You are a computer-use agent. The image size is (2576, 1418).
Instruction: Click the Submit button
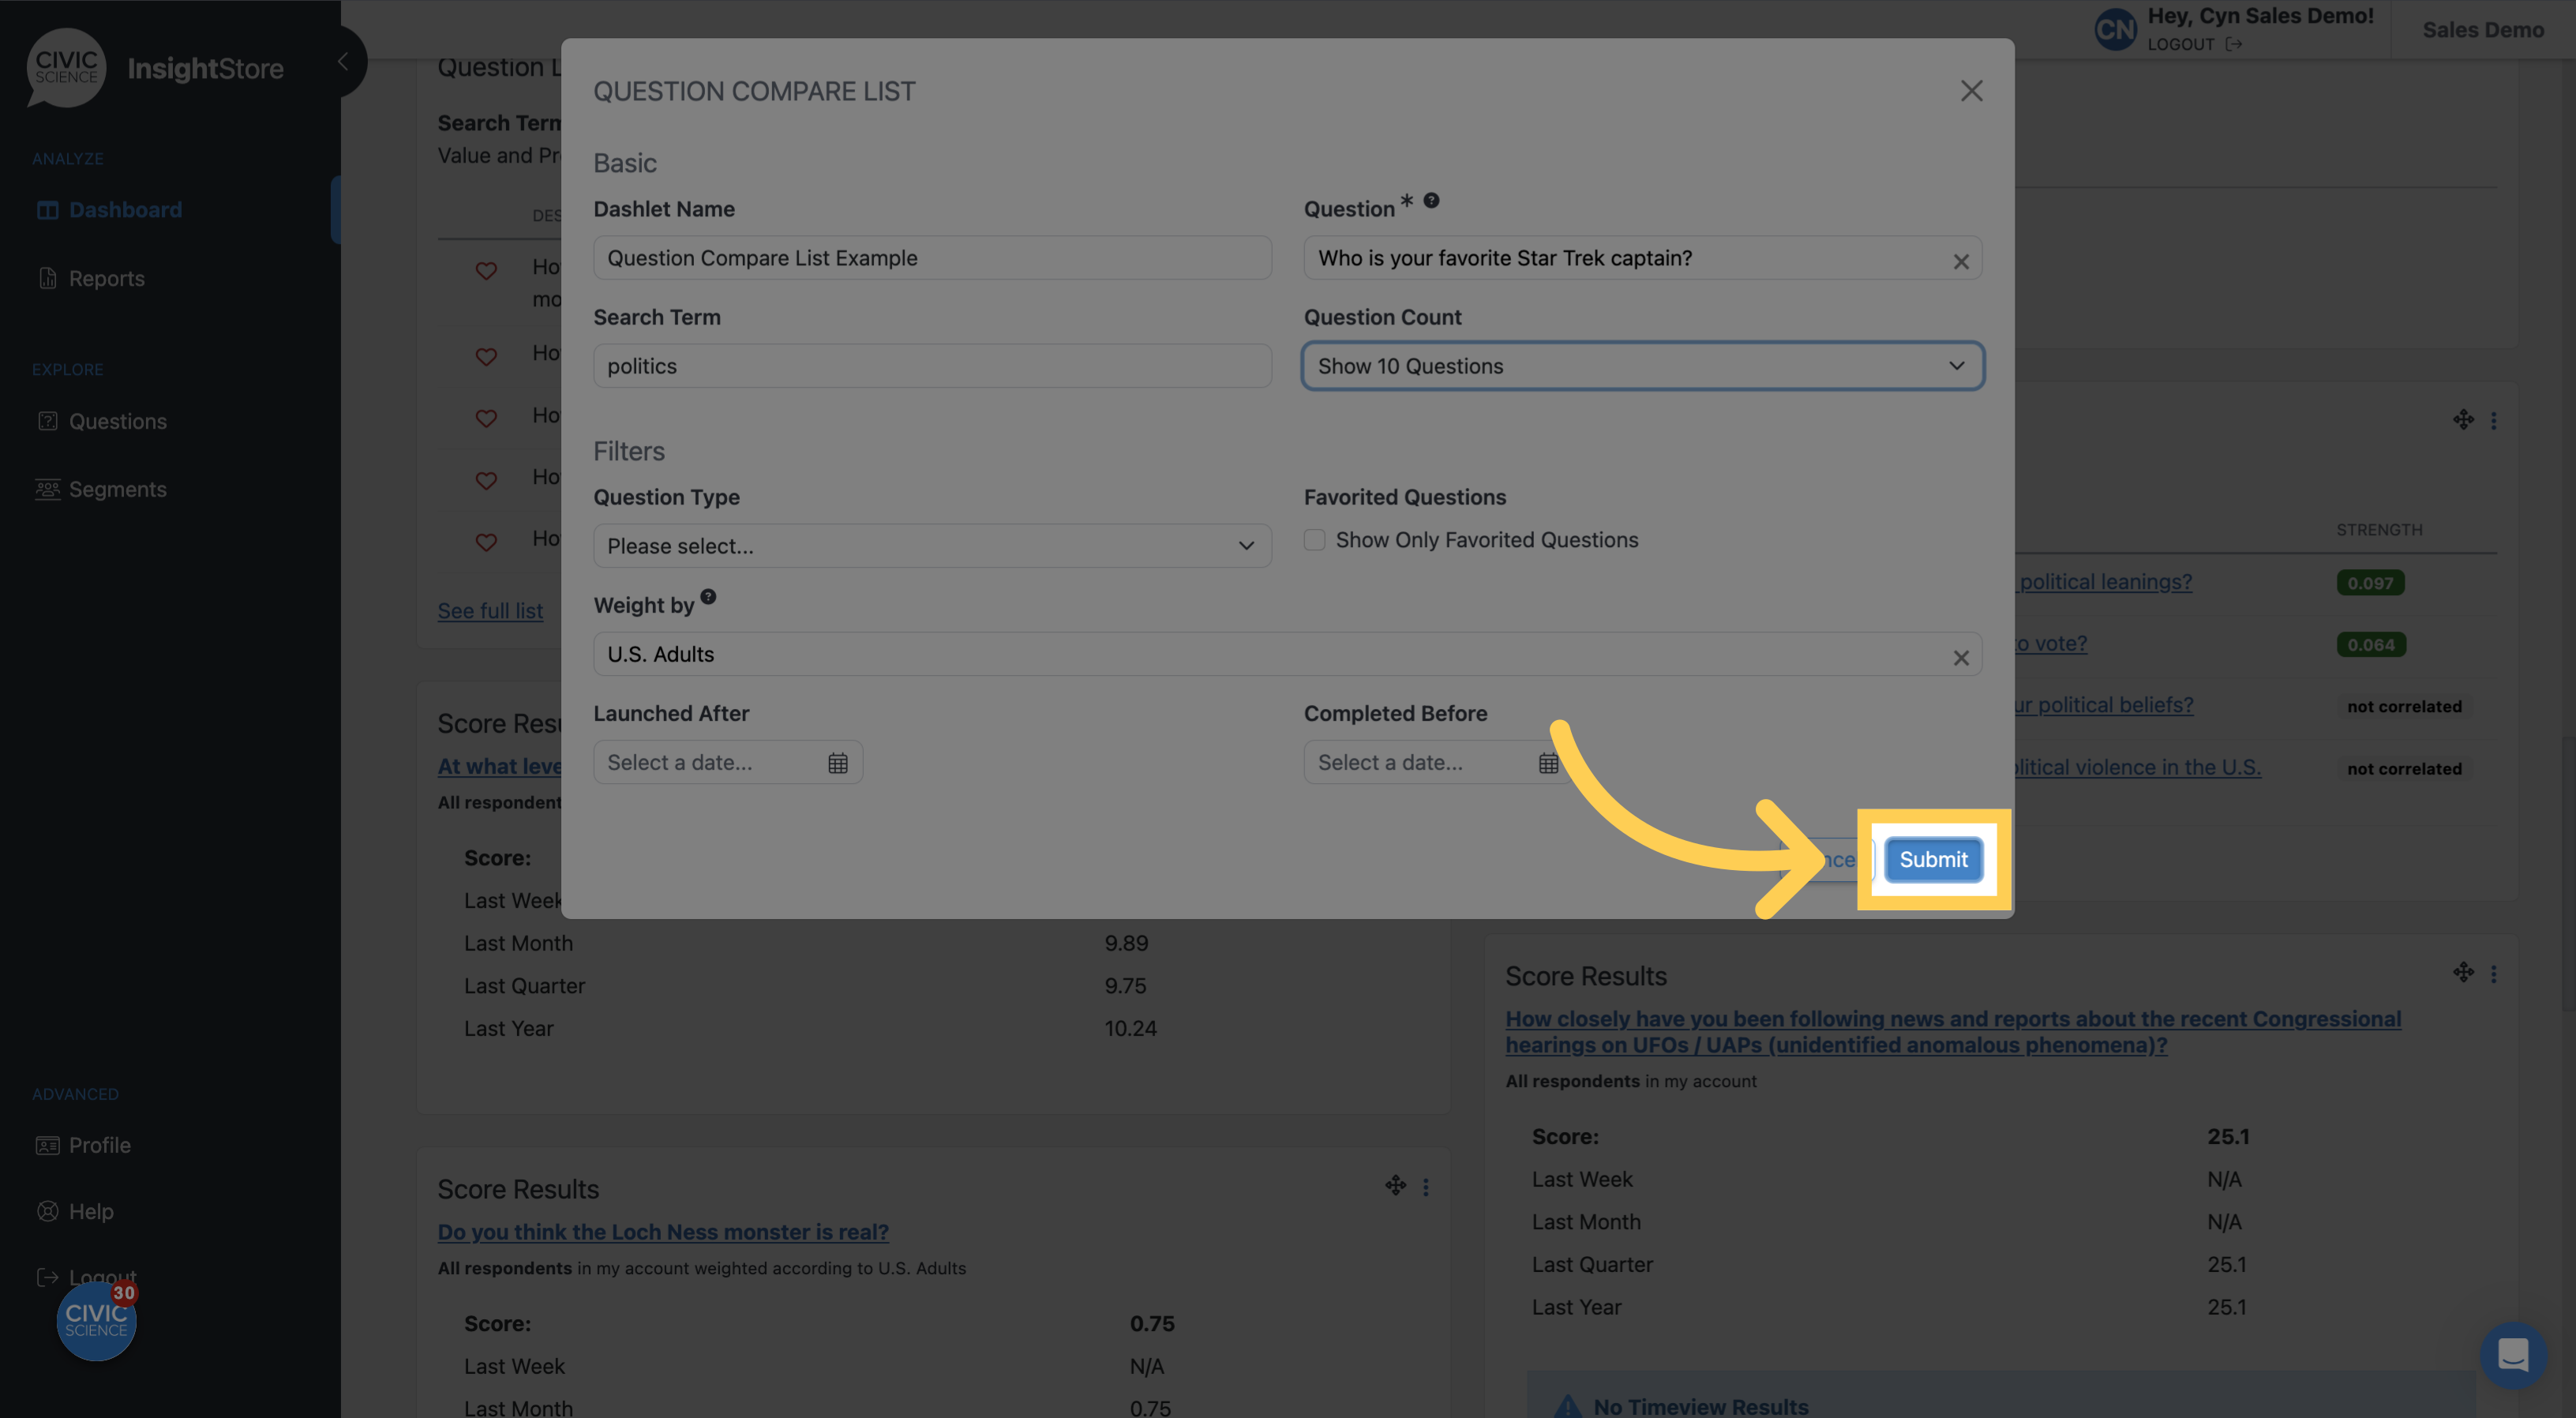click(x=1933, y=860)
